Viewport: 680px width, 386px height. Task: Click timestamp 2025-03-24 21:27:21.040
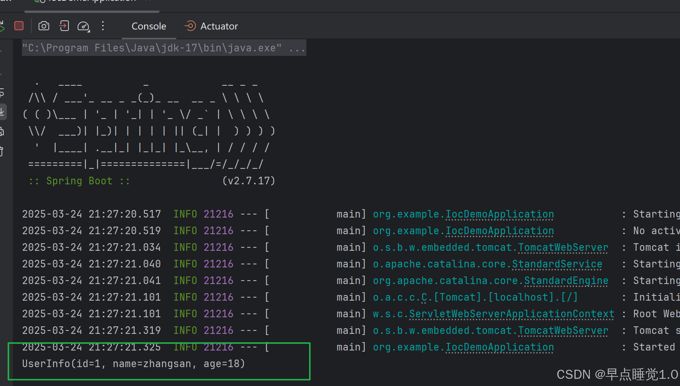(x=92, y=264)
